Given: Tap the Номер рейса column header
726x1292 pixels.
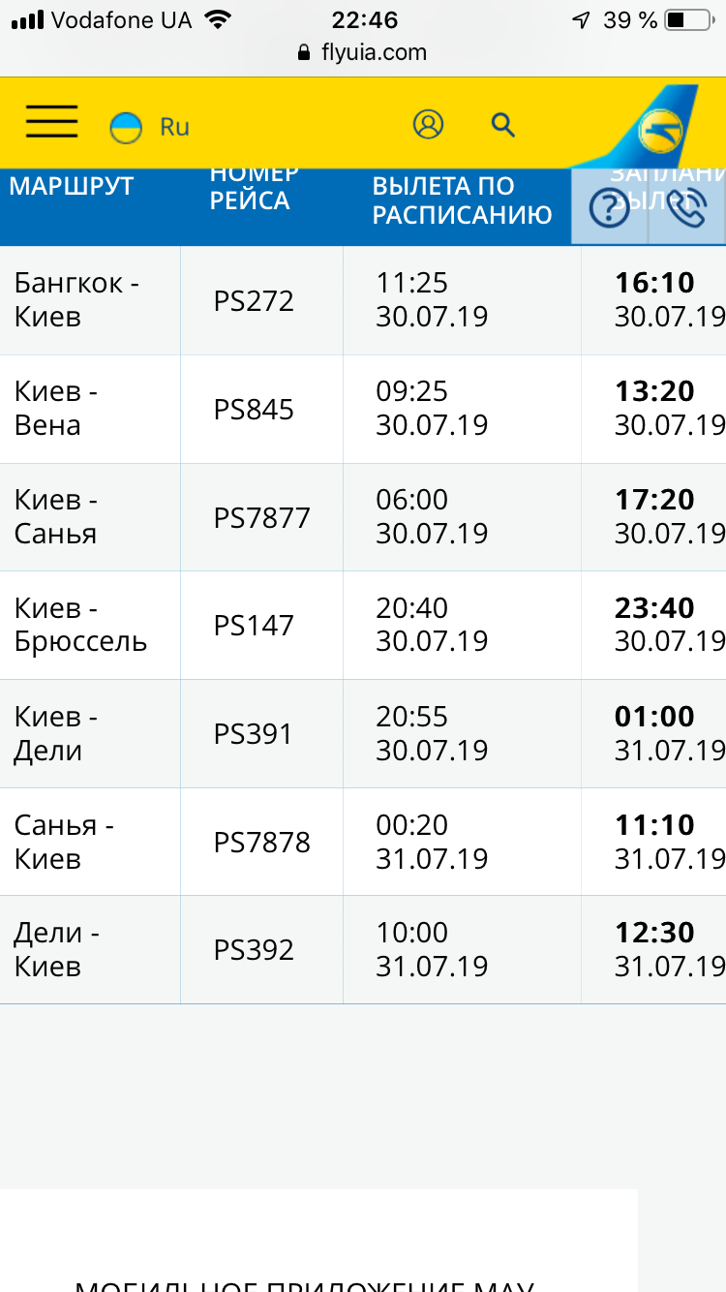Looking at the screenshot, I should [x=254, y=188].
